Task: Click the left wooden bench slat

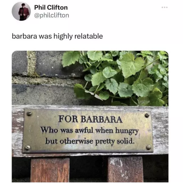Action: coord(50,170)
